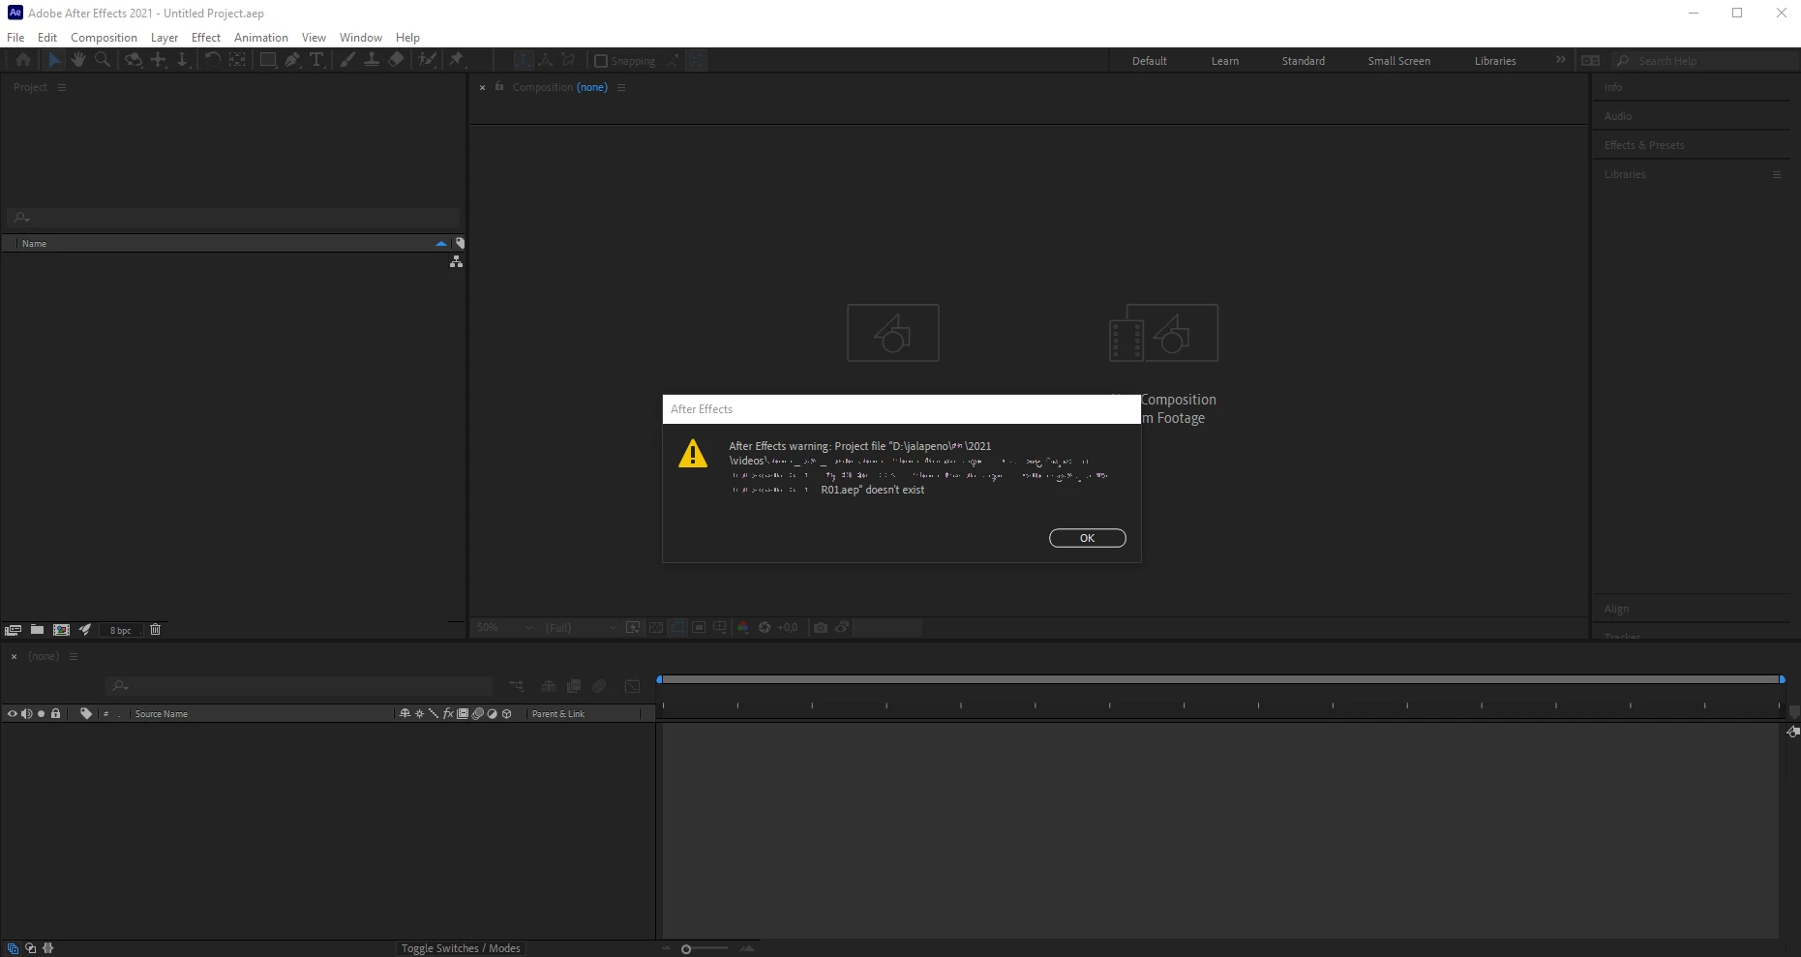This screenshot has width=1801, height=957.
Task: Open grid and guide options dropdown
Action: [x=719, y=628]
